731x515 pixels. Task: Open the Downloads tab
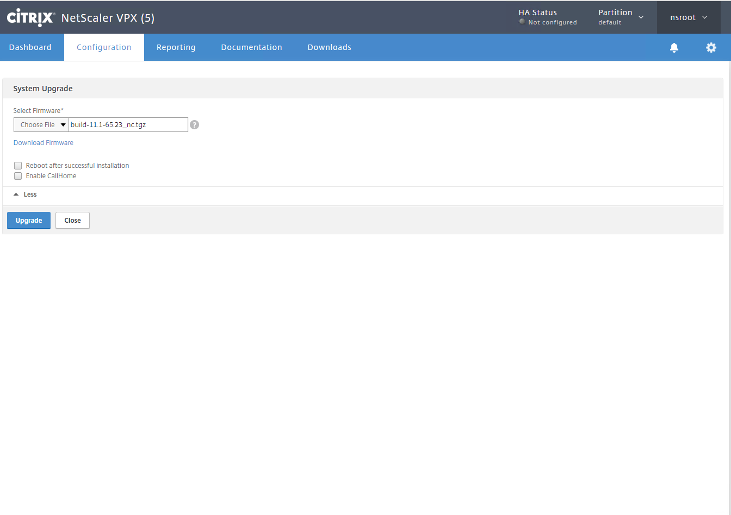pos(329,47)
